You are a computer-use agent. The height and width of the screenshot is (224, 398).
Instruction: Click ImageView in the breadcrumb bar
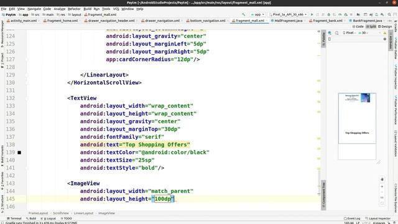pyautogui.click(x=106, y=213)
